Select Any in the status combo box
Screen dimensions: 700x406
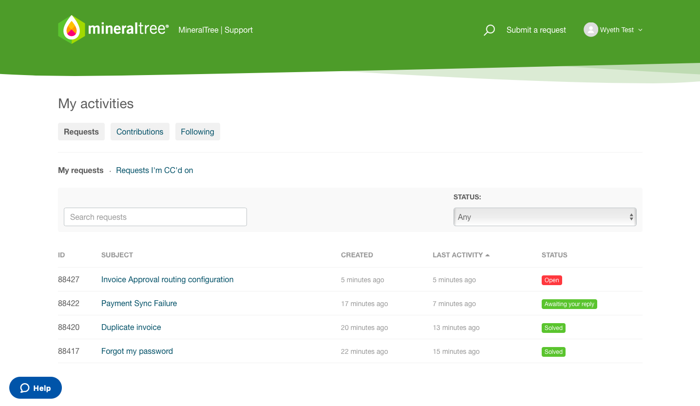[x=544, y=216]
